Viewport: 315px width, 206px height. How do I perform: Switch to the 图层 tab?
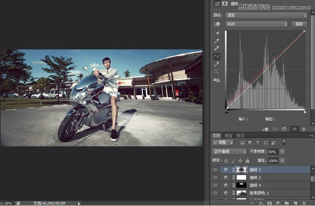(x=216, y=136)
